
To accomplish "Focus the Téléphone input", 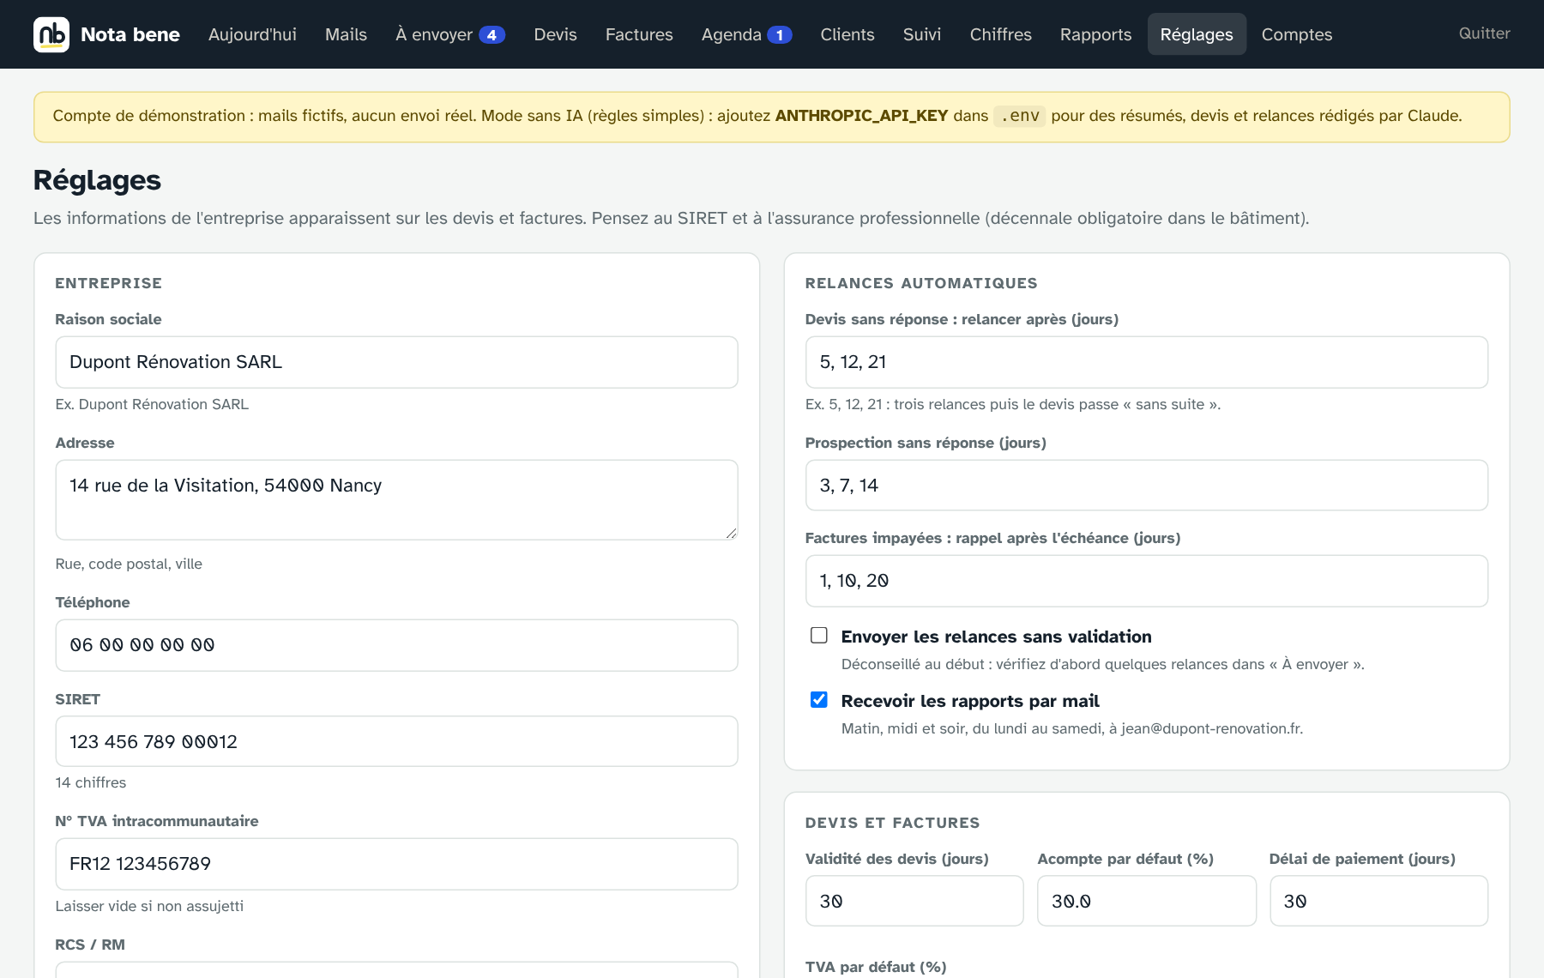I will (396, 645).
